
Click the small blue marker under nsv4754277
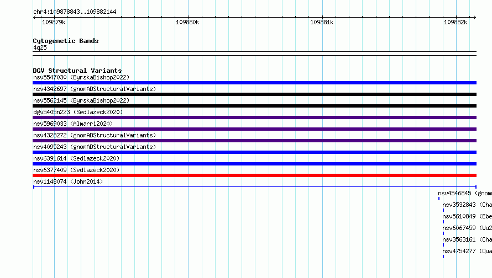tap(443, 256)
